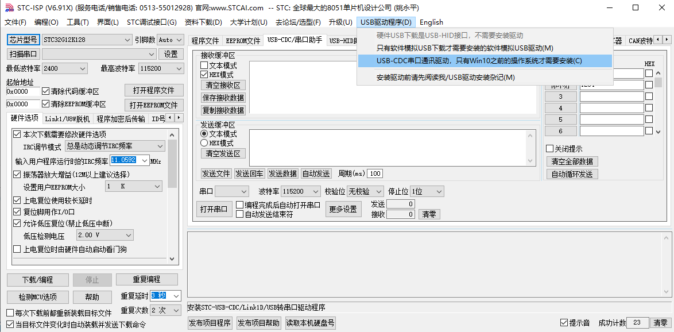Open 停止位 1位 dropdown

(x=427, y=191)
